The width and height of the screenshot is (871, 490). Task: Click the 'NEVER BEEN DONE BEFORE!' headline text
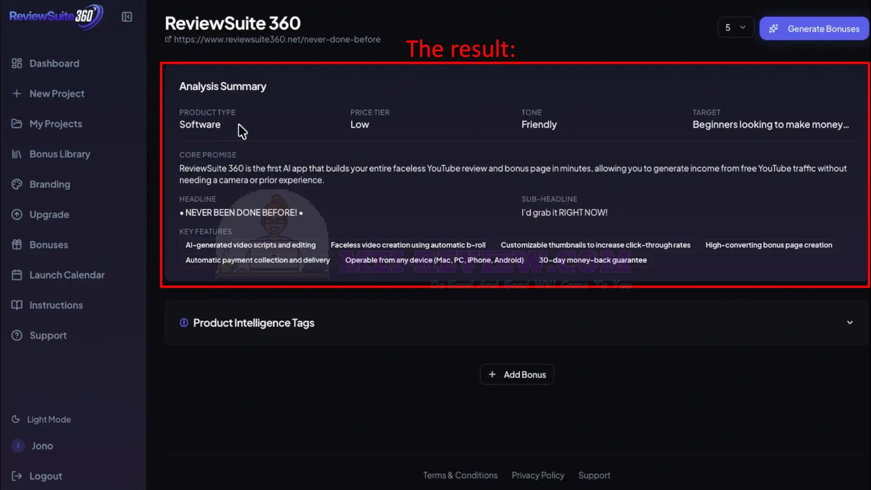tap(241, 213)
